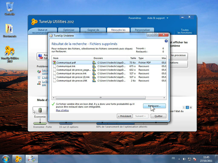Viewport: 218px width, 163px height.
Task: Select the Communiqué de presse_page file row
Action: click(109, 70)
